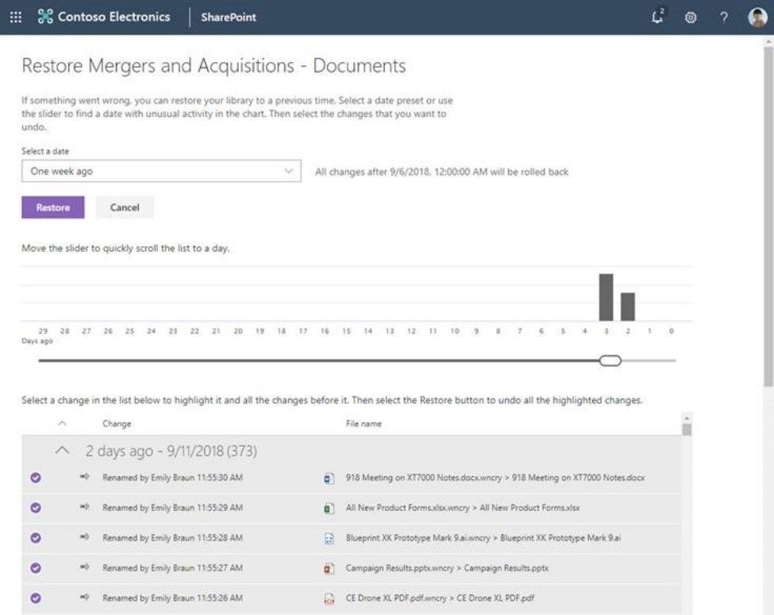Click the chevron beside the Change column header
Image resolution: width=774 pixels, height=615 pixels.
[x=62, y=424]
